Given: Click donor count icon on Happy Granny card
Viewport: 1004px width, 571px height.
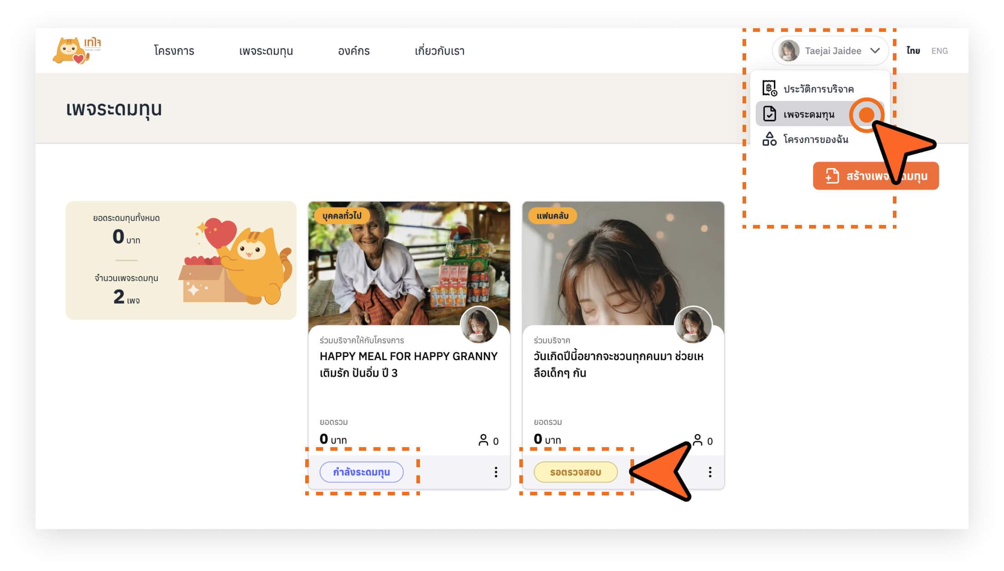Looking at the screenshot, I should click(x=483, y=440).
